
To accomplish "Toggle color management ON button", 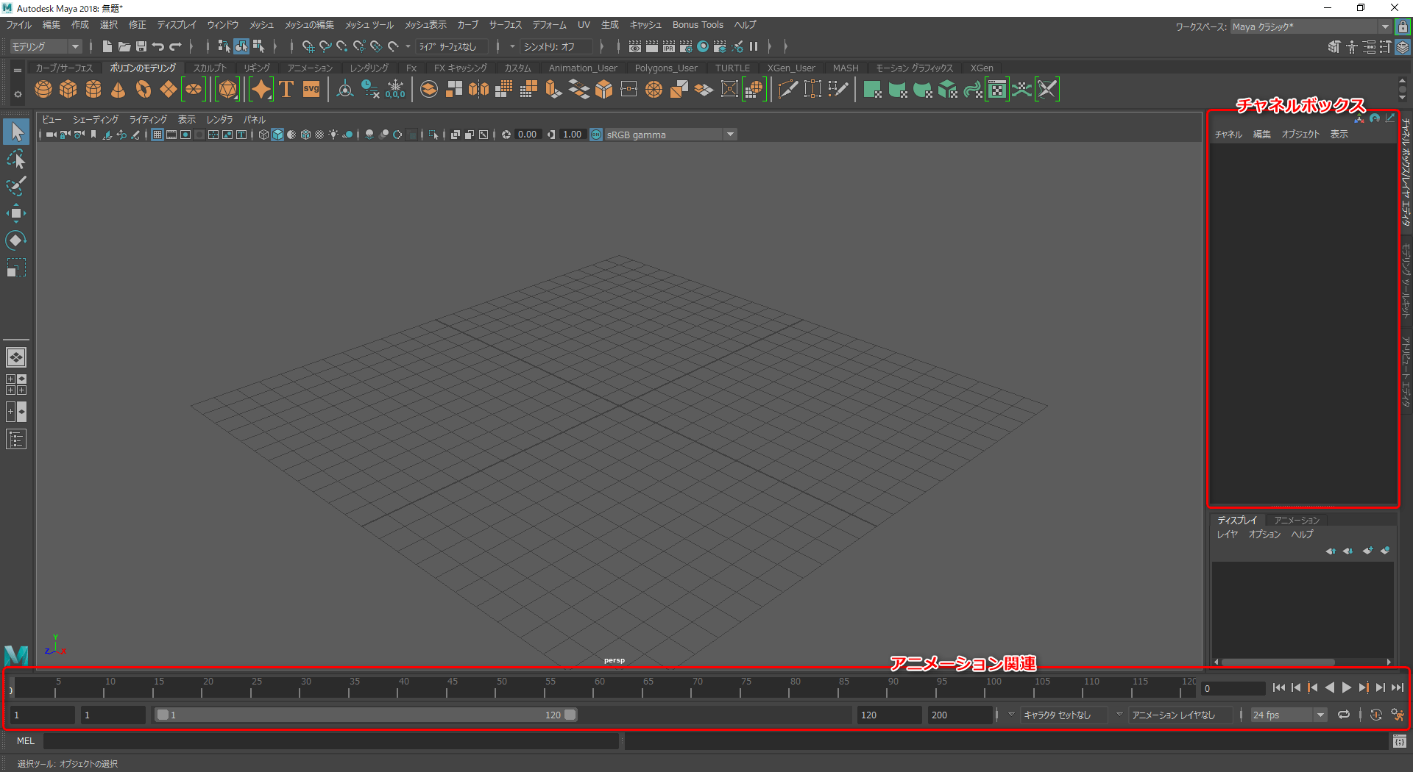I will [x=596, y=135].
